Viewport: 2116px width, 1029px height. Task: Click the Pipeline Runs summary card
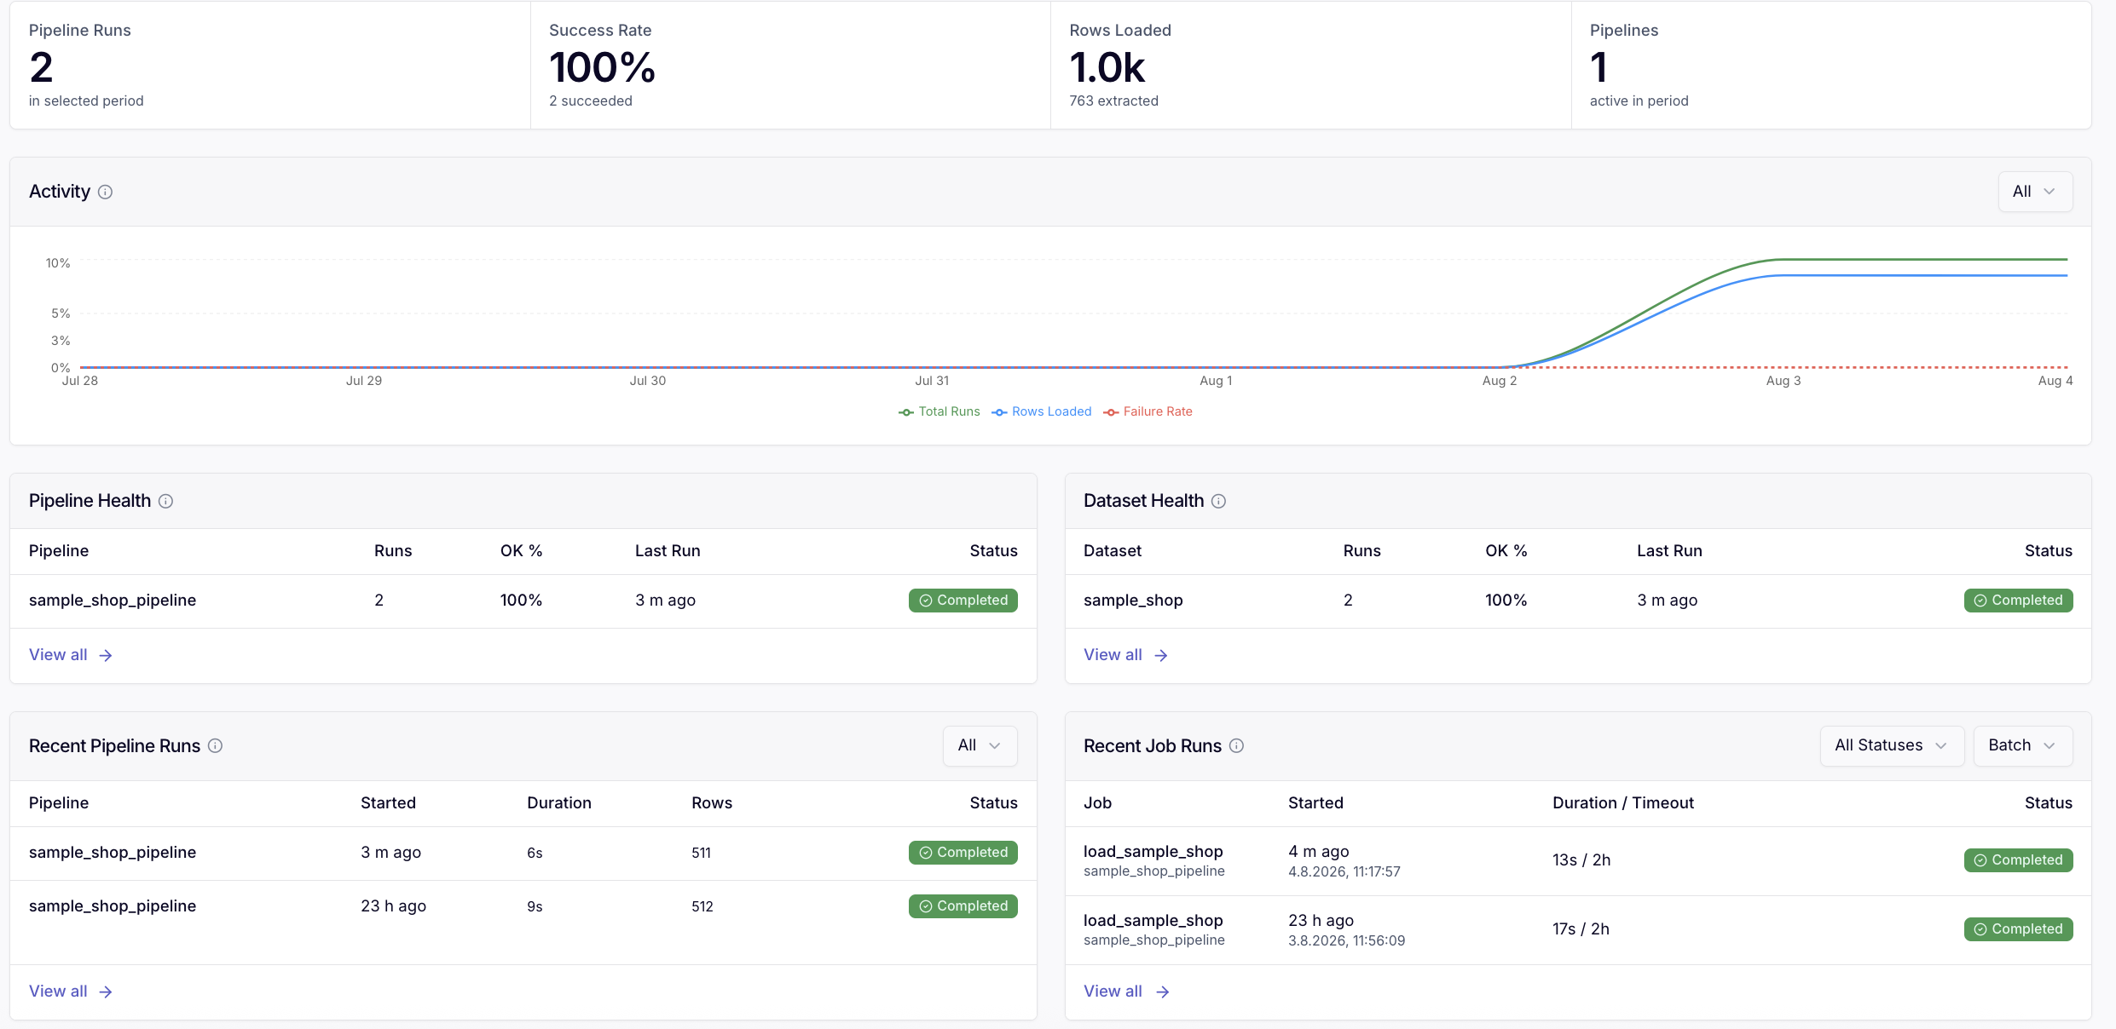[270, 66]
